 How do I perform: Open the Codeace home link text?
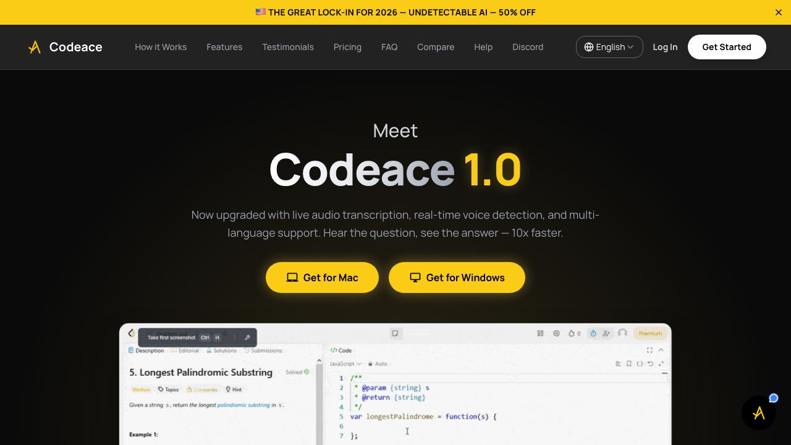[76, 47]
